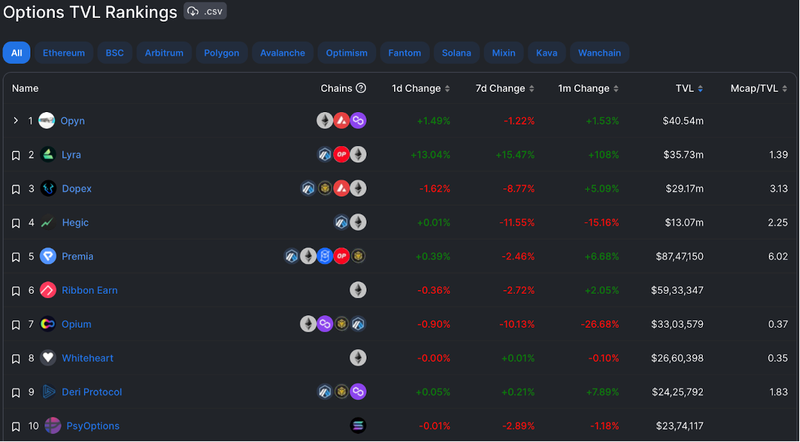Open the Ribbon Earn protocol link
The width and height of the screenshot is (800, 442).
pyautogui.click(x=89, y=290)
